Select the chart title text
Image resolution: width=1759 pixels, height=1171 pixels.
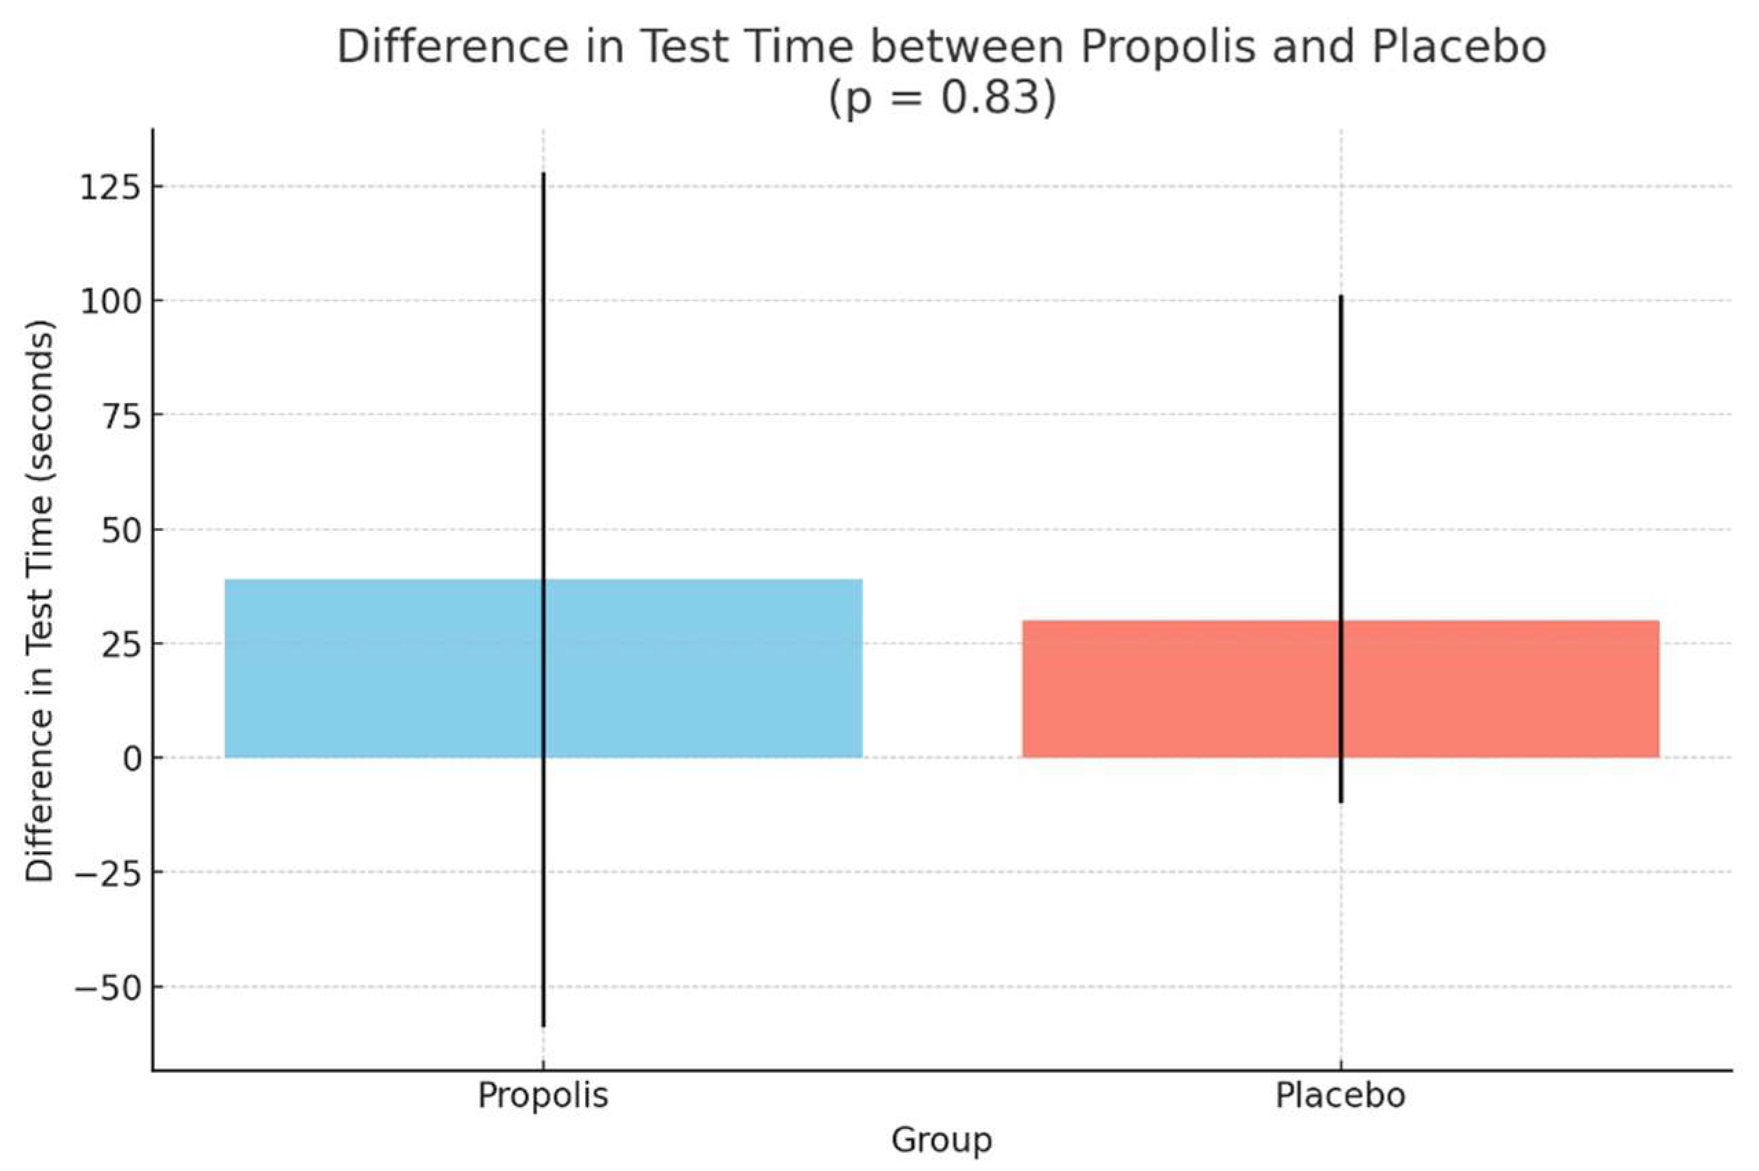[941, 46]
